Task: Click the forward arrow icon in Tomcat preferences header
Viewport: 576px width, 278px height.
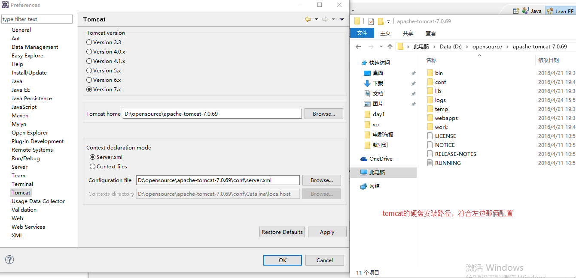Action: pyautogui.click(x=325, y=19)
